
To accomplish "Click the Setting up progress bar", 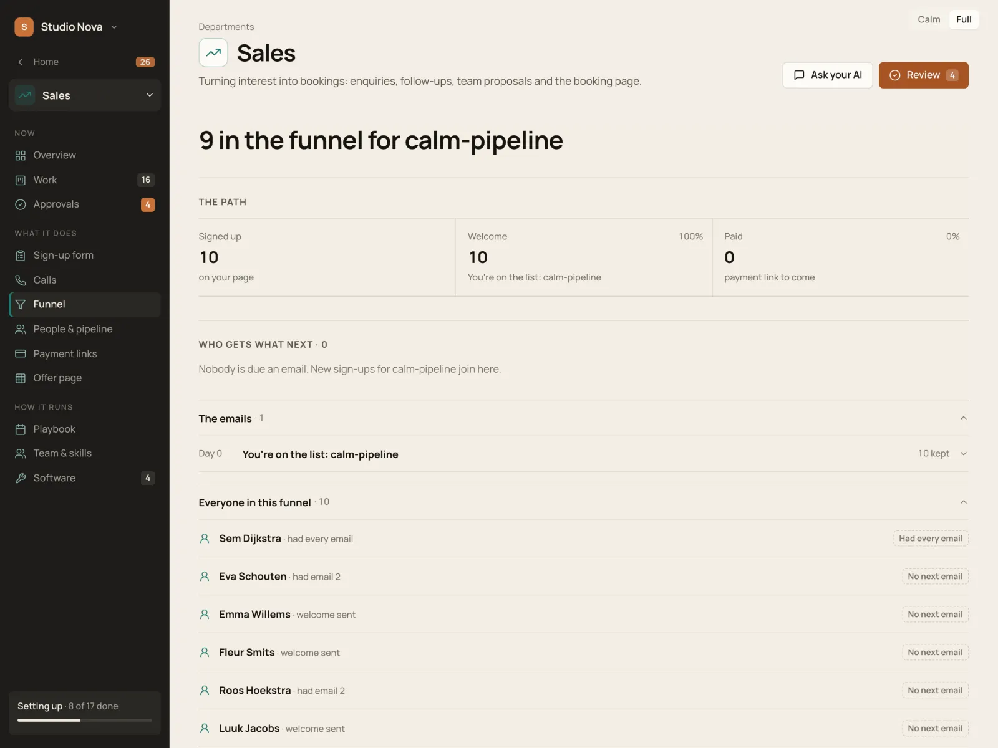I will [x=85, y=720].
